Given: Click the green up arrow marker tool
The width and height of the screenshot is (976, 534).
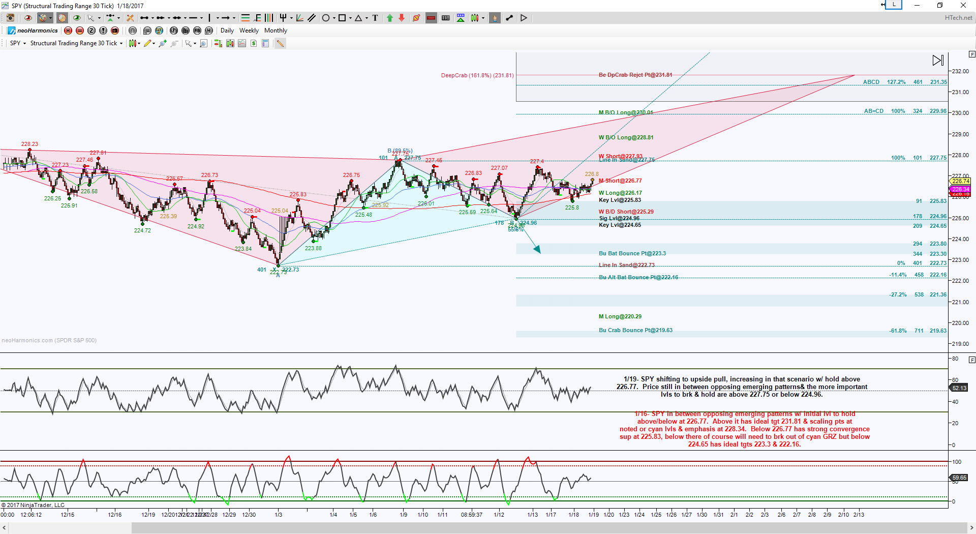Looking at the screenshot, I should 390,18.
